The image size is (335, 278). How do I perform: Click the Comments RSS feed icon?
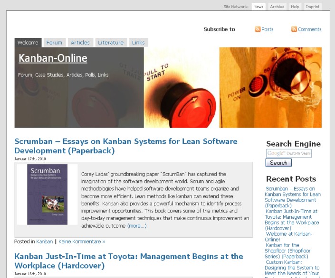[x=294, y=29]
